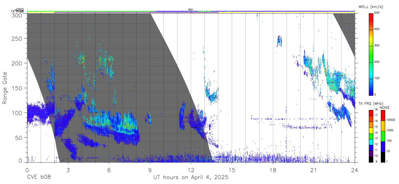
Task: Click the 3 hour tick on UT axis
Action: pos(68,170)
